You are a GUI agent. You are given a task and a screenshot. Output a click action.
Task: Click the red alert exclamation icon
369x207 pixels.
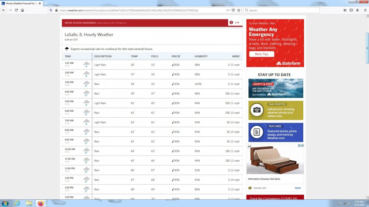pos(231,23)
